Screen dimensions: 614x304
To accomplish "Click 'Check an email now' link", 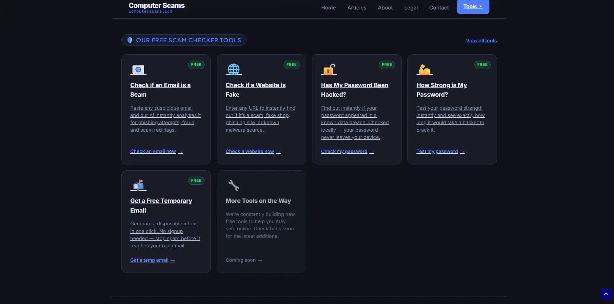I will point(156,151).
